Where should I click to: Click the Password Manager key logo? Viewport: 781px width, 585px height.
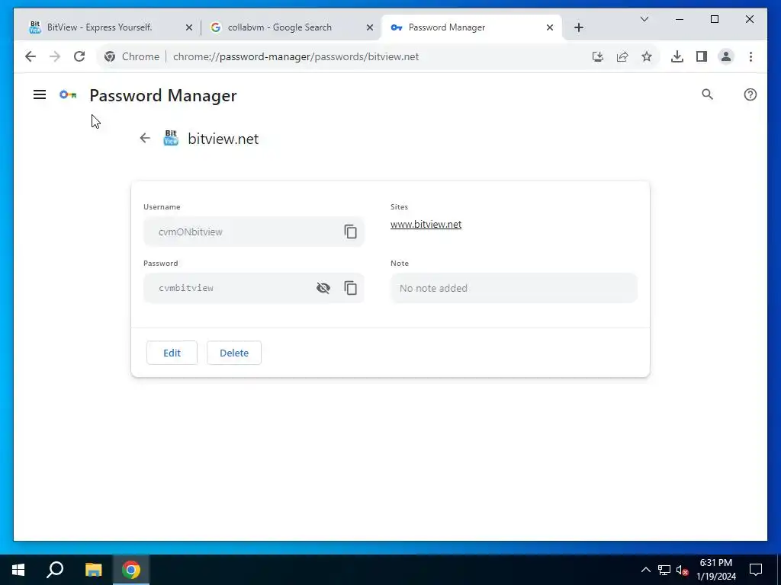click(68, 94)
